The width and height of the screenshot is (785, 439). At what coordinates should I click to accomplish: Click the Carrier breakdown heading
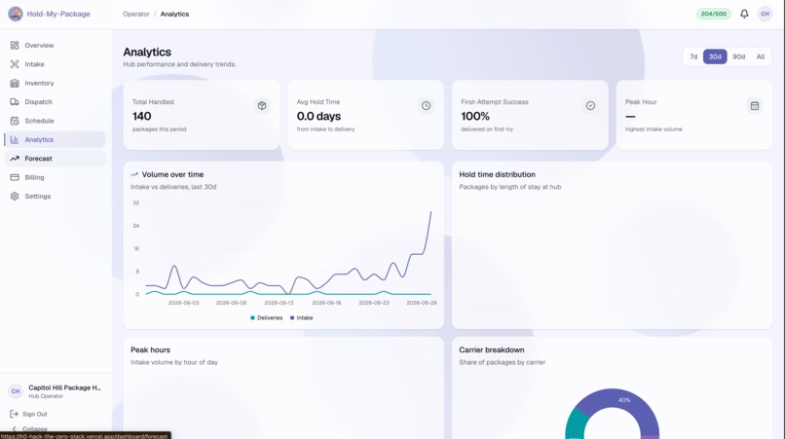click(492, 349)
